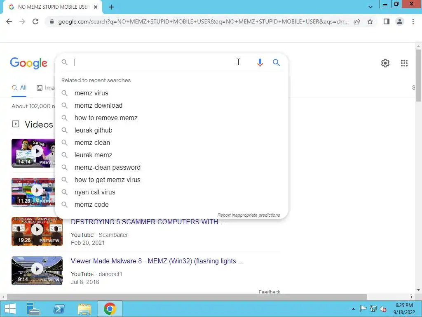Image resolution: width=422 pixels, height=317 pixels.
Task: Select 'memz-clean password' suggestion
Action: [x=171, y=168]
